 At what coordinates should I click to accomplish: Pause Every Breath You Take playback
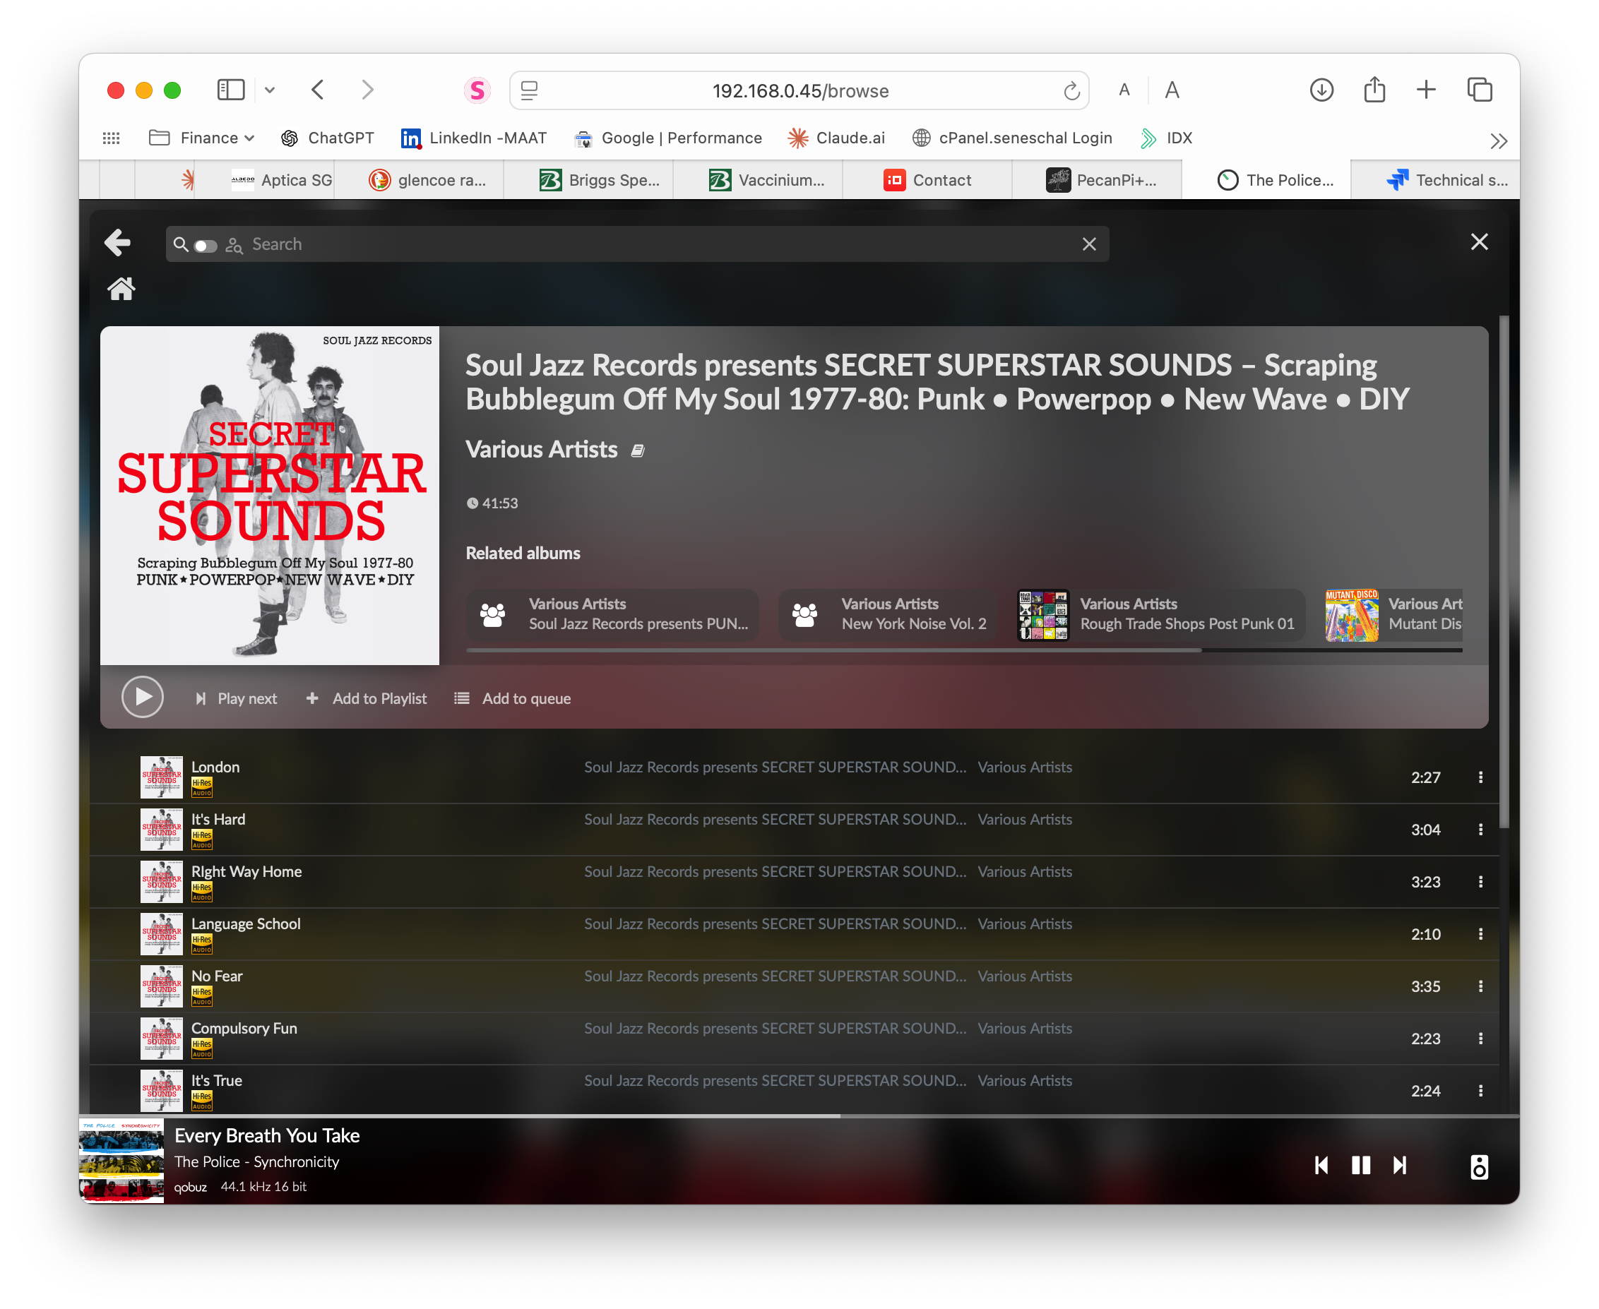click(1361, 1165)
